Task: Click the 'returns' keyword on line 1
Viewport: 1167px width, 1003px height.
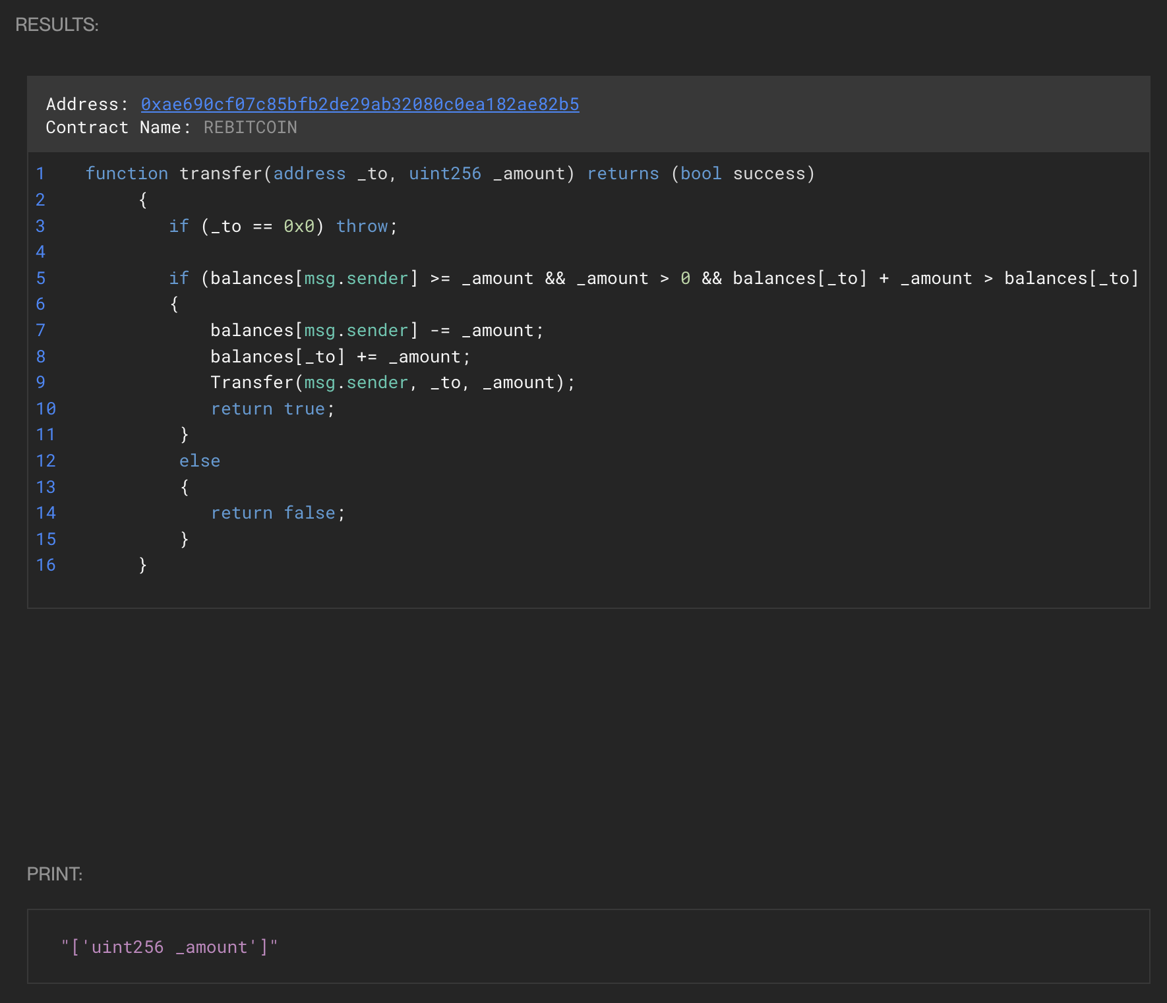Action: coord(622,173)
